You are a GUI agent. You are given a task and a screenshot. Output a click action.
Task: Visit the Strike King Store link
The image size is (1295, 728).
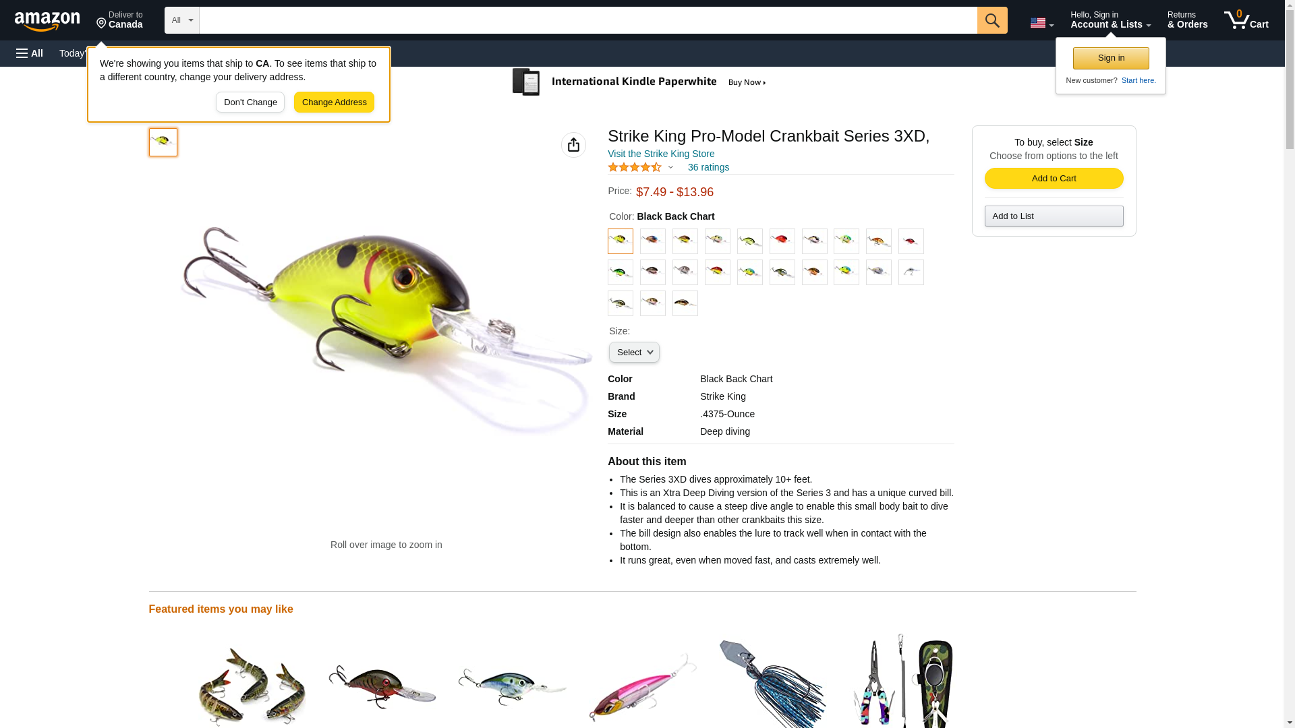pos(661,154)
